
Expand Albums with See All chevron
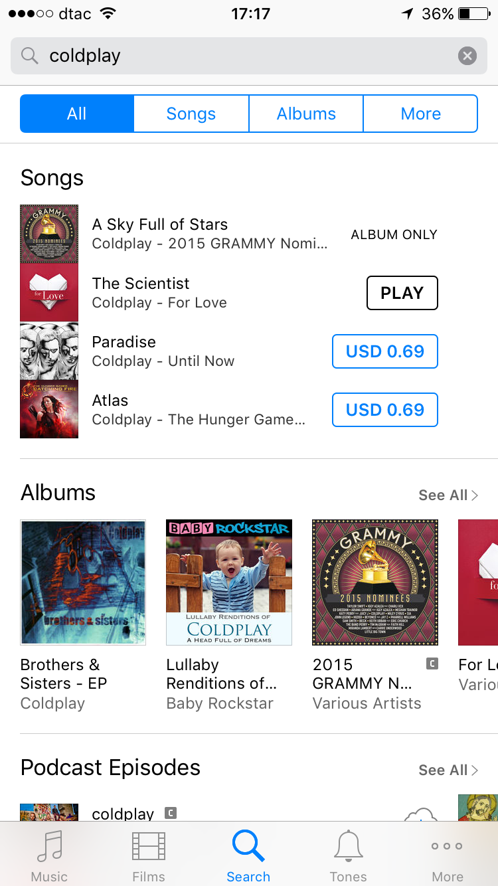click(448, 495)
